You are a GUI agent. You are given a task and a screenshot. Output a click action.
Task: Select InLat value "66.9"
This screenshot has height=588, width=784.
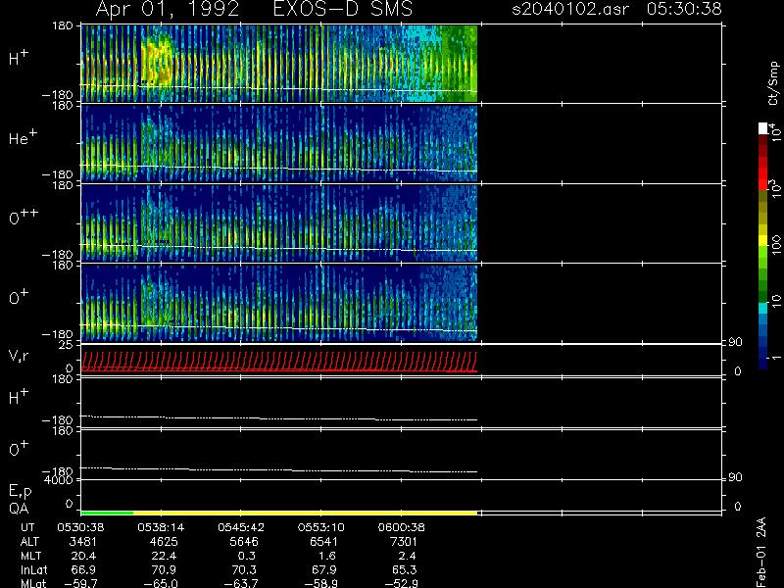83,570
